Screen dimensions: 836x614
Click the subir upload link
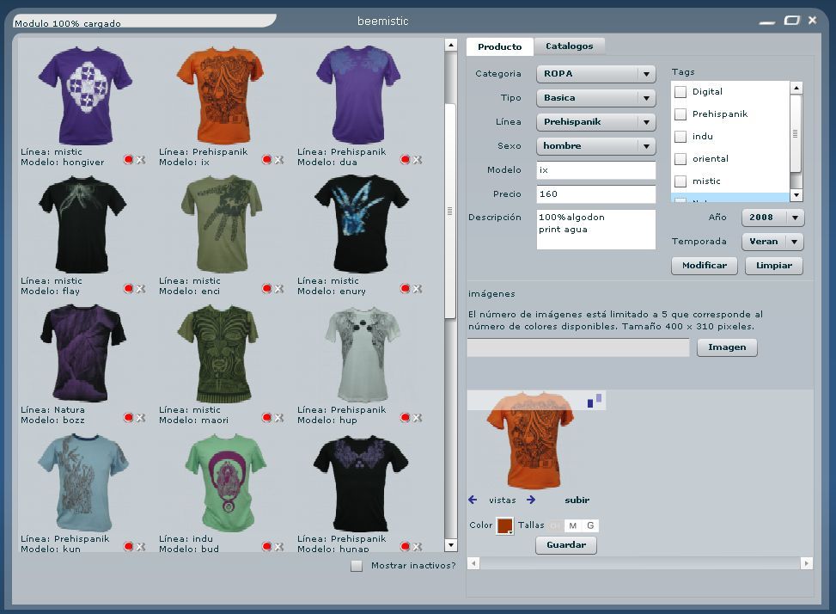coord(577,500)
